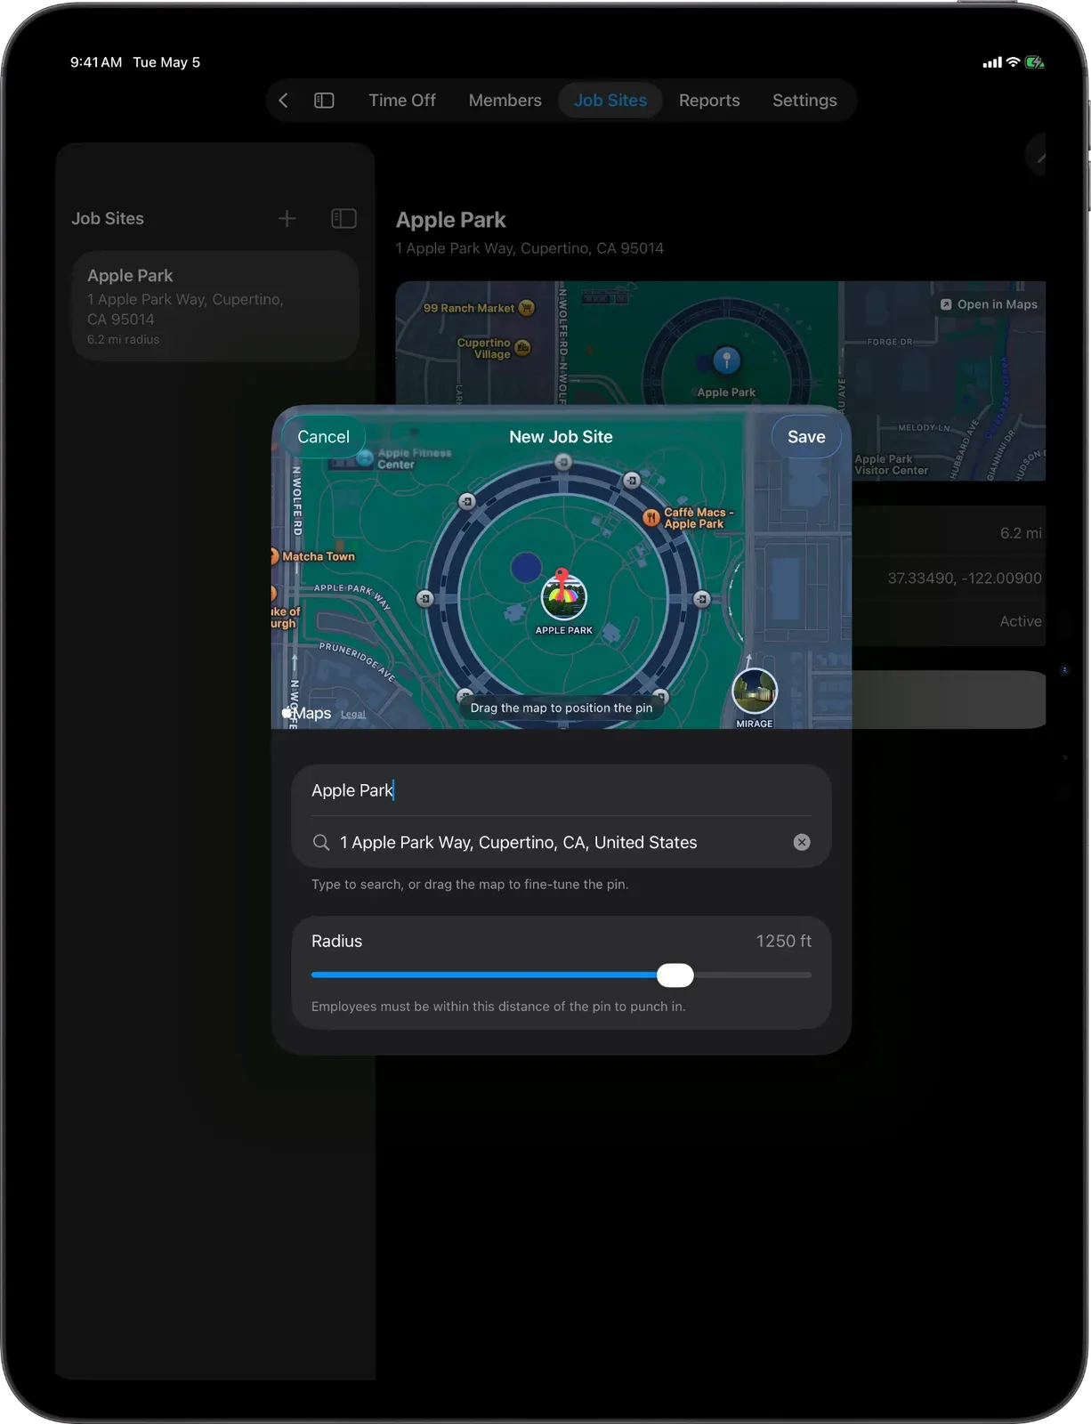Click the '37.33490, -122.00900' coordinates text
The height and width of the screenshot is (1424, 1091).
(x=964, y=578)
